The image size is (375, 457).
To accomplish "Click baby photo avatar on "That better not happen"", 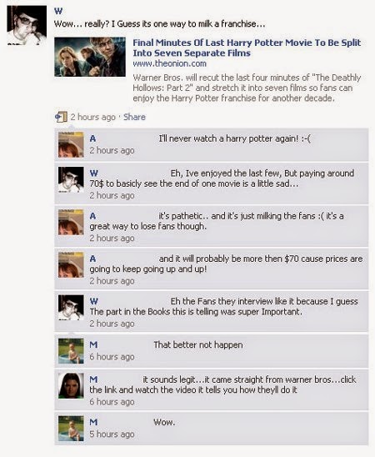I will pyautogui.click(x=71, y=350).
